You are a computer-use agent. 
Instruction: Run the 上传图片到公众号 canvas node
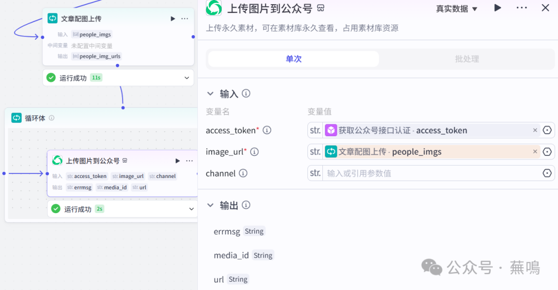pyautogui.click(x=178, y=161)
